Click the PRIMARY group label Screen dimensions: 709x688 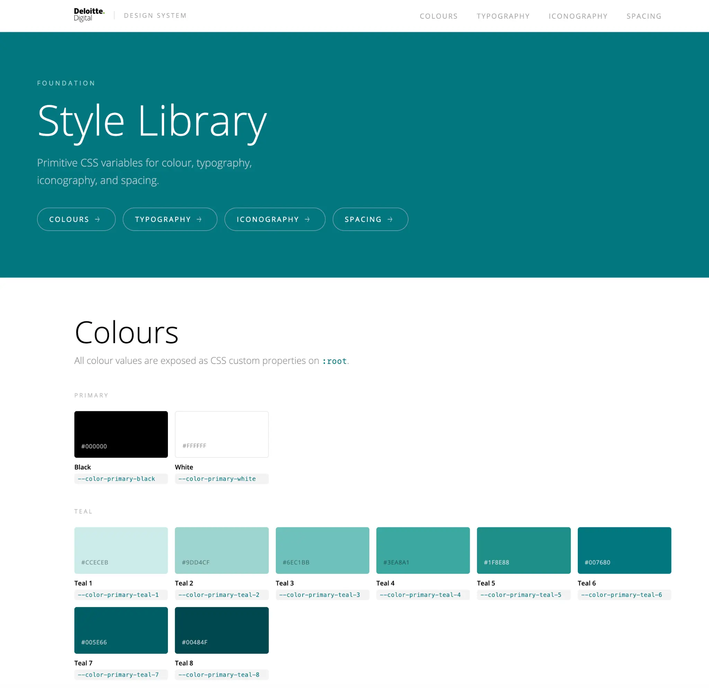[x=91, y=395]
